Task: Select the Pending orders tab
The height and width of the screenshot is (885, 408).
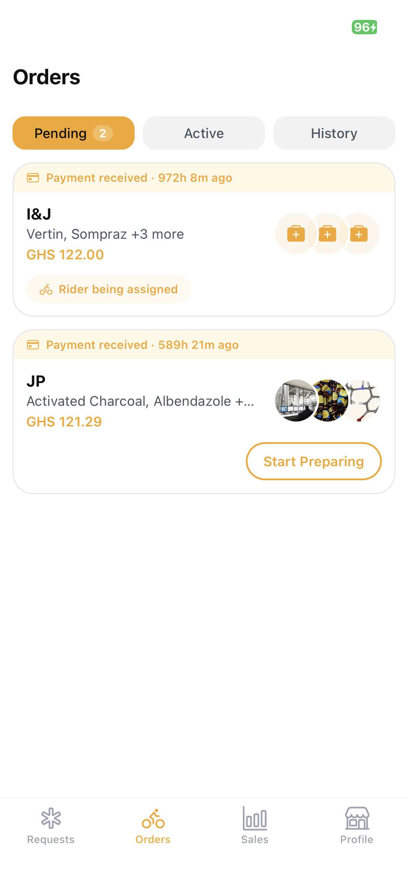Action: click(x=74, y=133)
